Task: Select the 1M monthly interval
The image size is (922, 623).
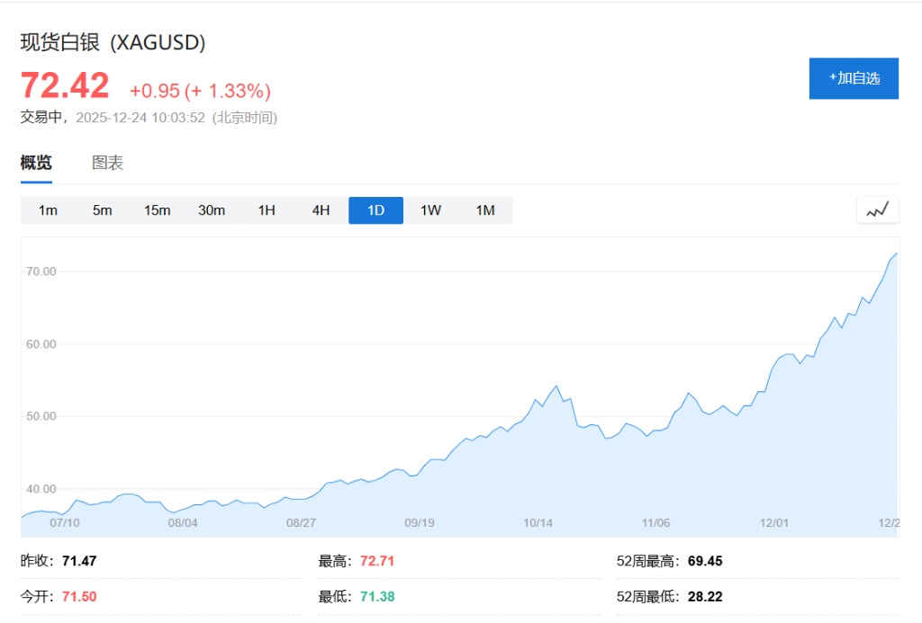Action: point(485,210)
